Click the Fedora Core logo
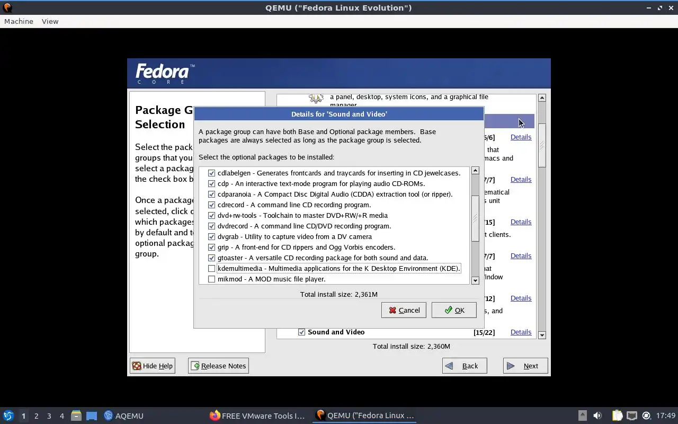The height and width of the screenshot is (424, 678). click(165, 73)
